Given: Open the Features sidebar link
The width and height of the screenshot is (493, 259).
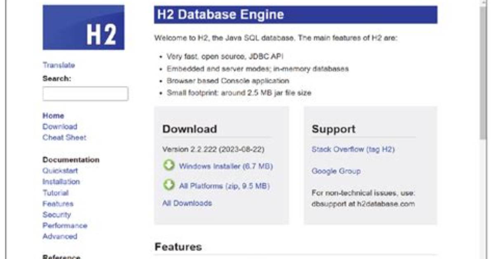Looking at the screenshot, I should pos(58,204).
